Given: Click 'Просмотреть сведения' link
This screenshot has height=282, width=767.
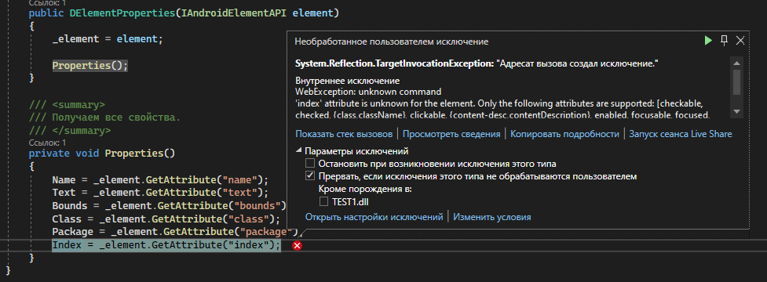Looking at the screenshot, I should tap(451, 134).
